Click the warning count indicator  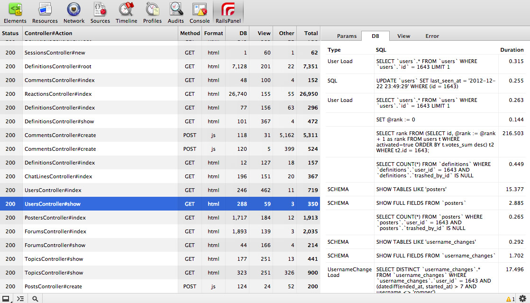[511, 299]
